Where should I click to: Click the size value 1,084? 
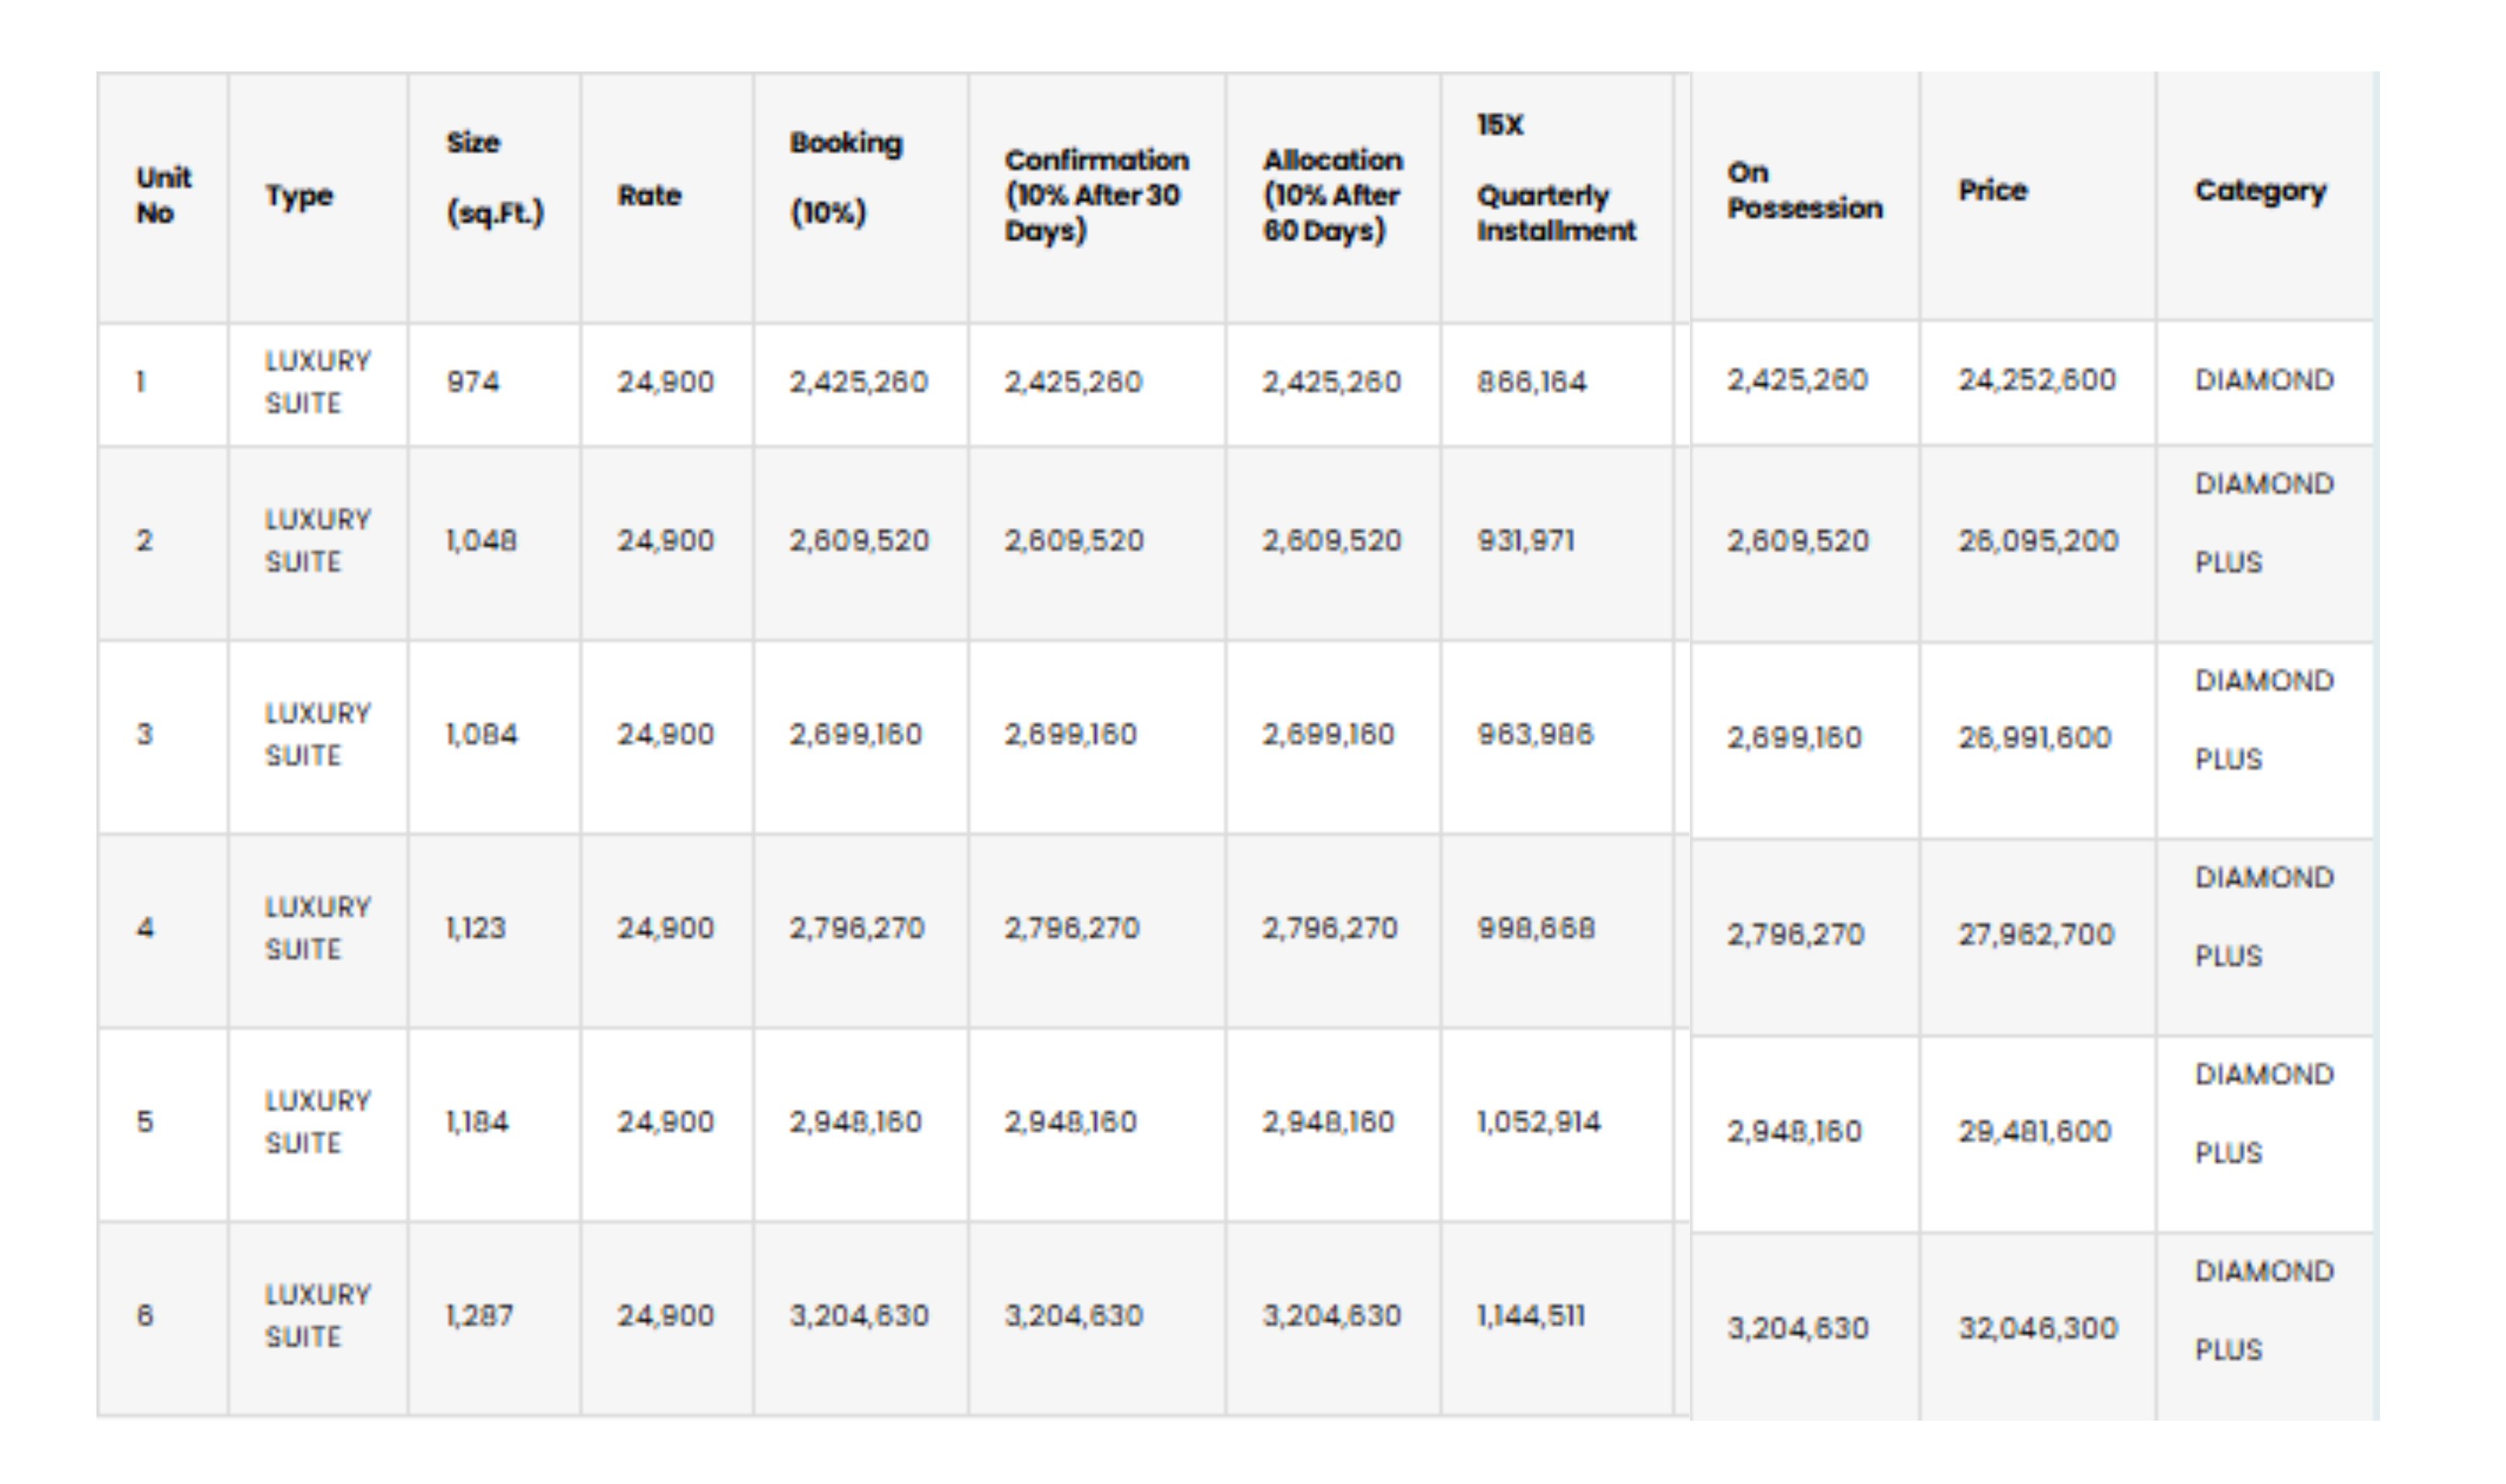coord(481,735)
